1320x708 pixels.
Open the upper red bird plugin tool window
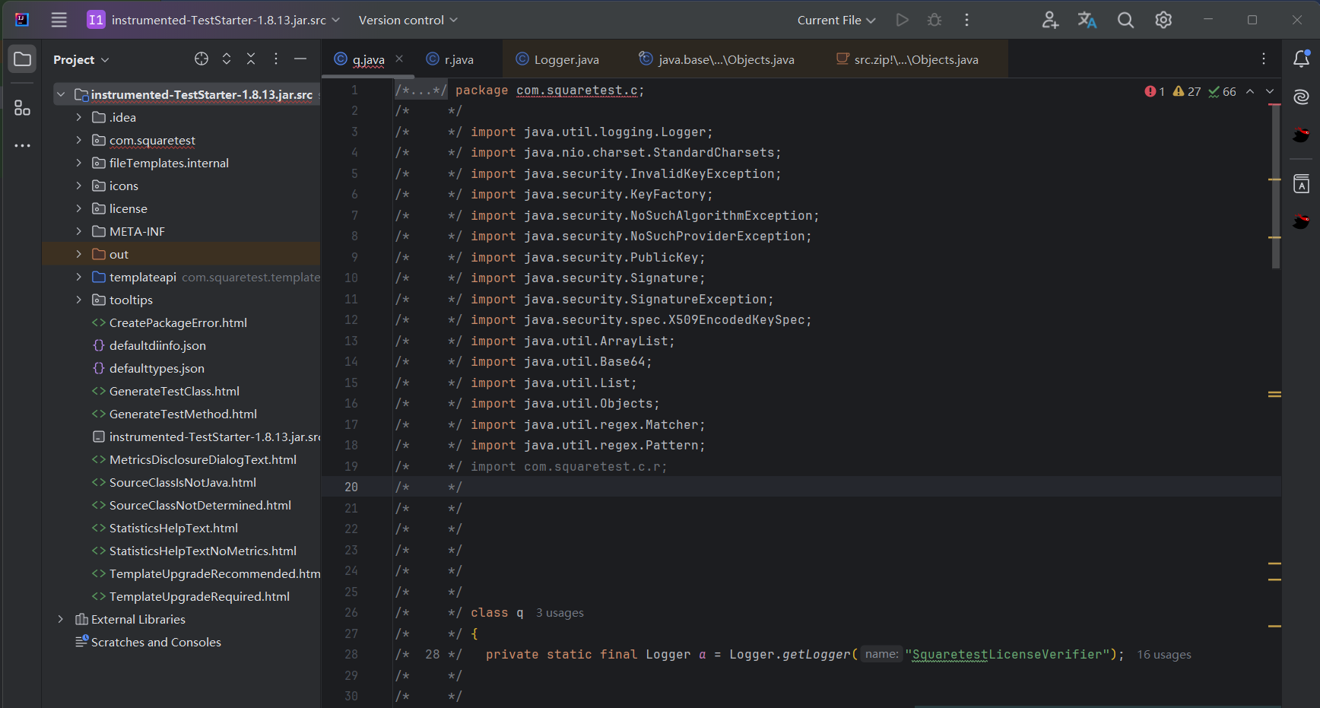(1302, 135)
